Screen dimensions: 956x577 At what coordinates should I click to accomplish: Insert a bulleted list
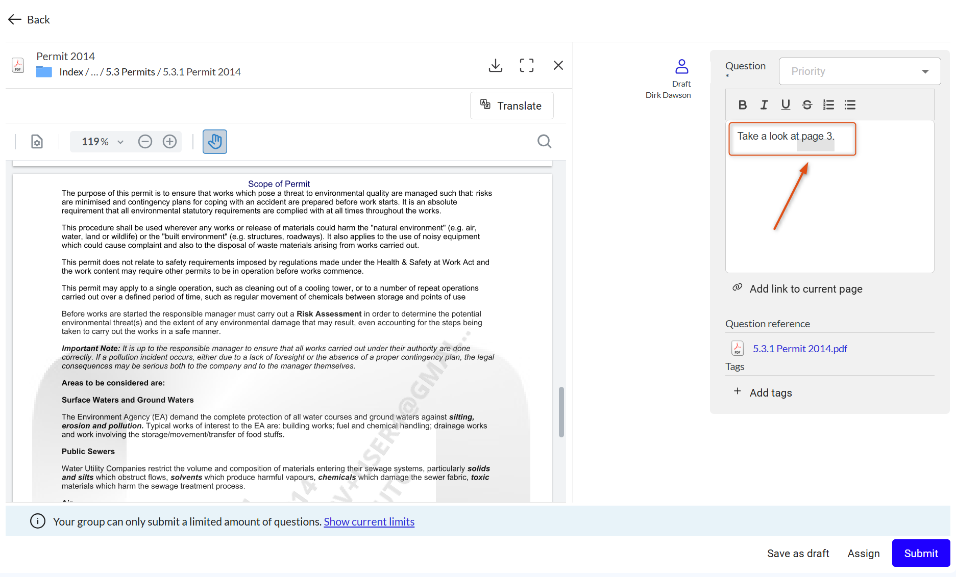click(850, 104)
